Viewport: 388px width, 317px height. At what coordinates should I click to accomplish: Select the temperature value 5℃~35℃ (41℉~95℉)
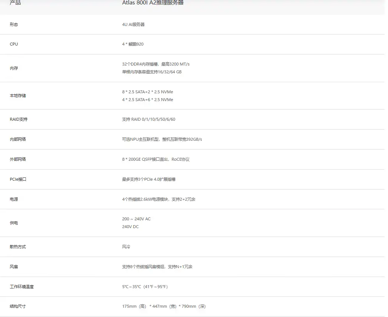pyautogui.click(x=145, y=287)
